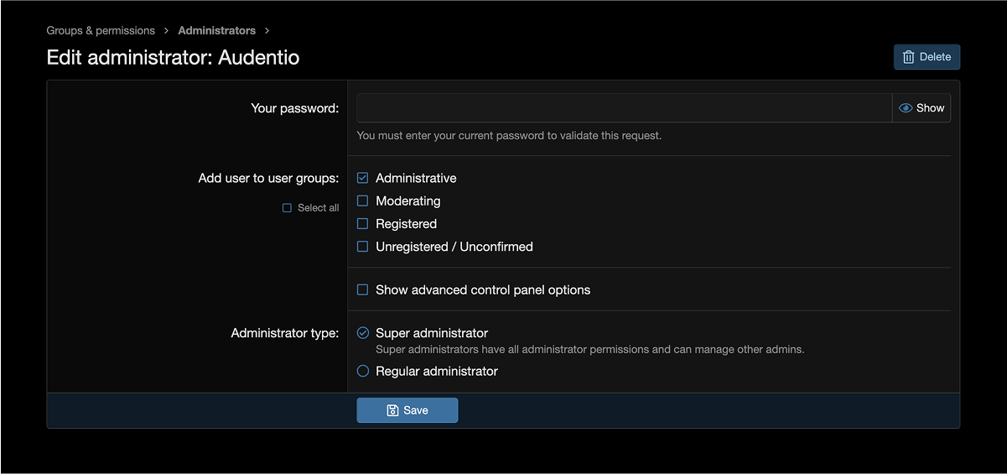Click chevron after Administrators breadcrumb

[267, 31]
